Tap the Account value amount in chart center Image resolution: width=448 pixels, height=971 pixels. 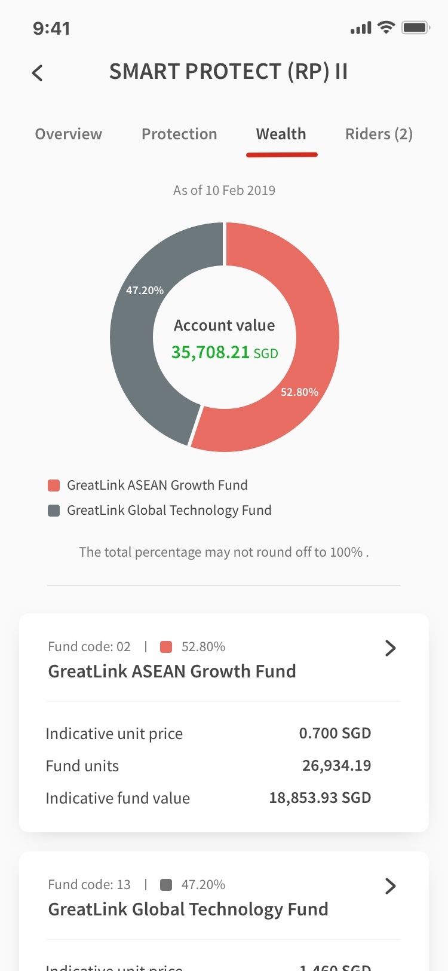(210, 352)
